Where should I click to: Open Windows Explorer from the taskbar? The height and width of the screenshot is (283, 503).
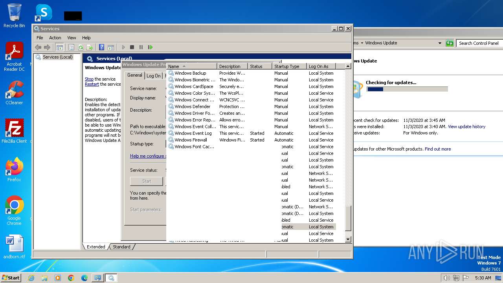point(44,278)
